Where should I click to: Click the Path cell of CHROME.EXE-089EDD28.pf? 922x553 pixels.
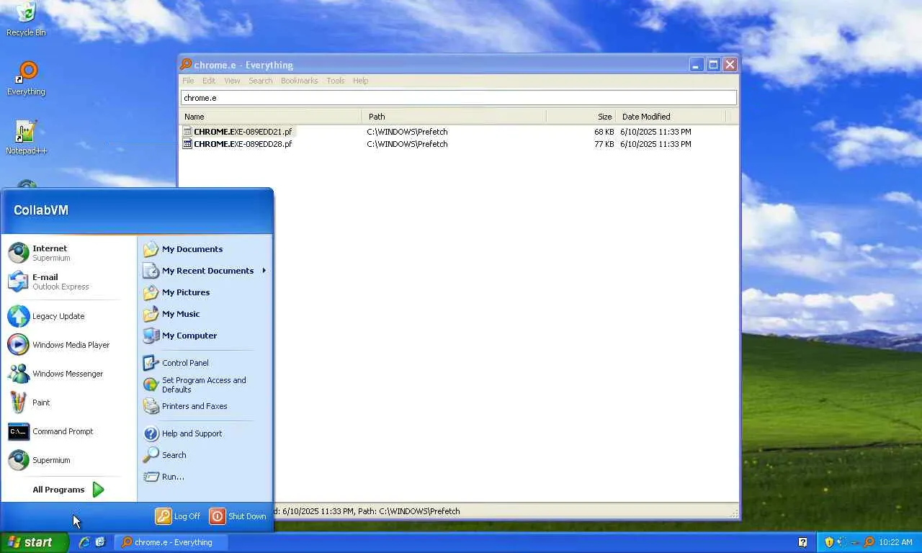(407, 144)
